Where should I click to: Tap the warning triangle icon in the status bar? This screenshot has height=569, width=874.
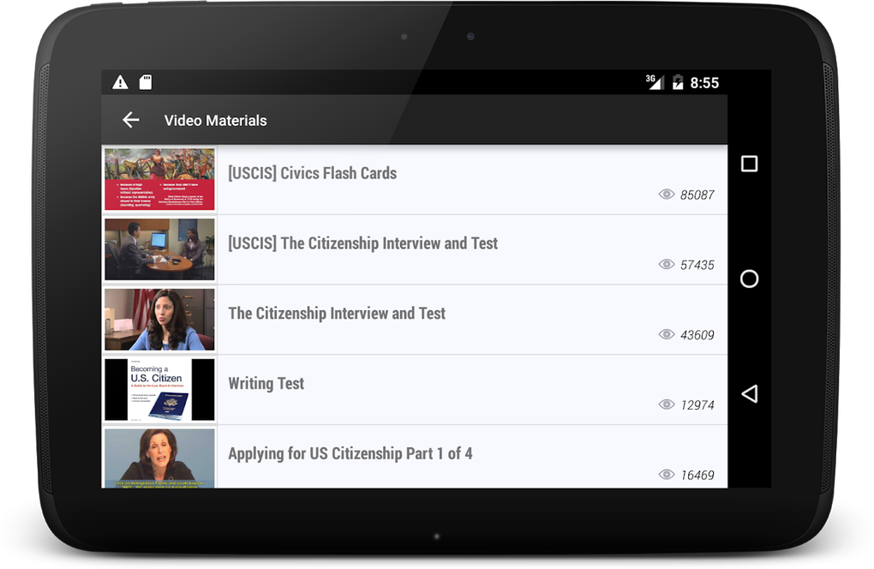click(x=119, y=81)
